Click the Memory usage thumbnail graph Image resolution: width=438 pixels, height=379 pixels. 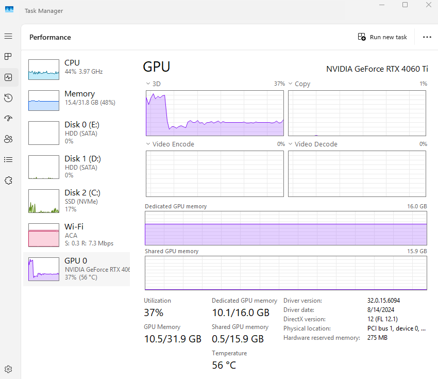44,101
